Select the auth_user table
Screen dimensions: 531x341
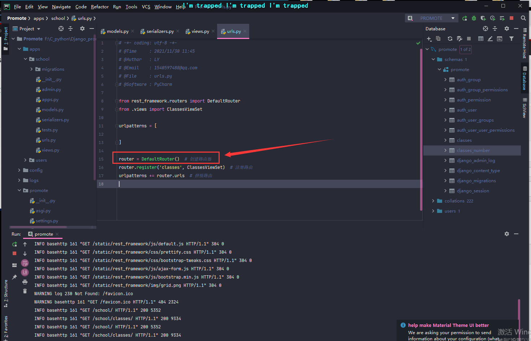pyautogui.click(x=467, y=110)
